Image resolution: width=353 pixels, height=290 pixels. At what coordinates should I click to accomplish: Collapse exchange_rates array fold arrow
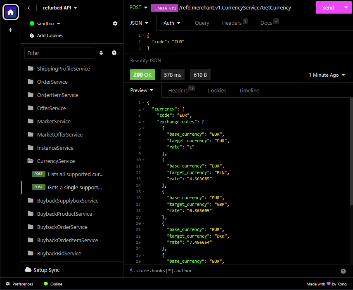[x=143, y=122]
